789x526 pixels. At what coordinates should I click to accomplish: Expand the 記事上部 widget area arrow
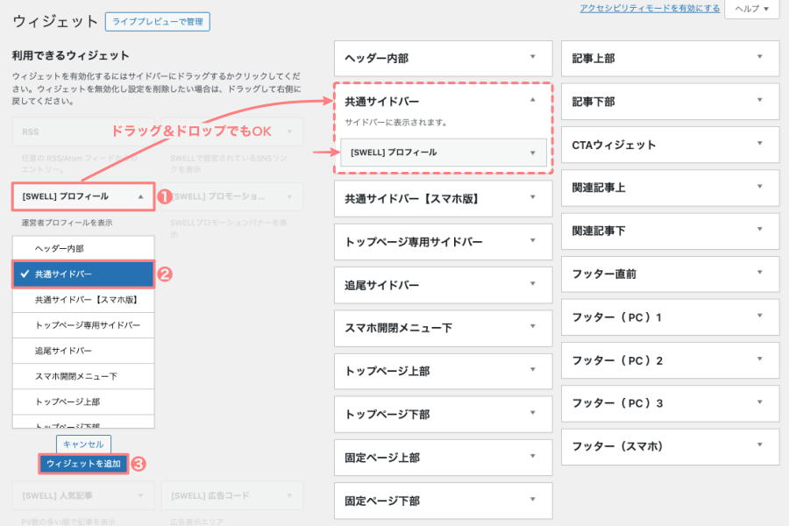(x=759, y=57)
